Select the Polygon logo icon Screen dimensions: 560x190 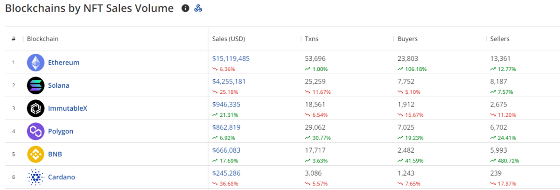[35, 131]
